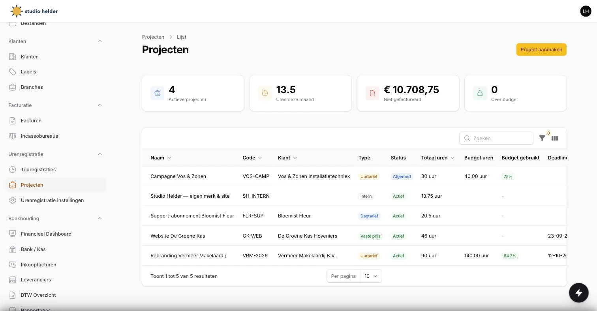Viewport: 597px width, 311px height.
Task: Open Klanten in the sidebar
Action: pos(56,56)
